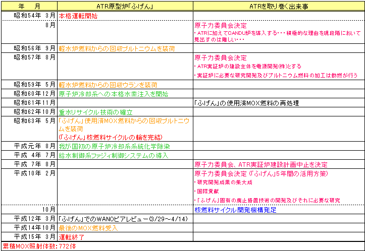Click the red text '本格運転開始'

point(78,16)
